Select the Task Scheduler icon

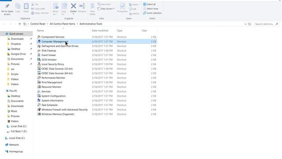click(39, 105)
